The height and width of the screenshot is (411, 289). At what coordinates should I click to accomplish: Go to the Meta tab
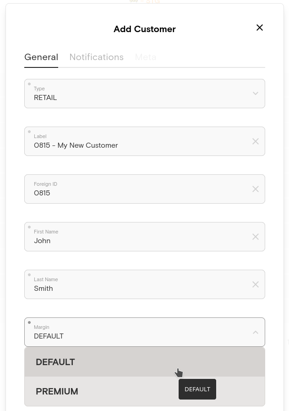145,57
